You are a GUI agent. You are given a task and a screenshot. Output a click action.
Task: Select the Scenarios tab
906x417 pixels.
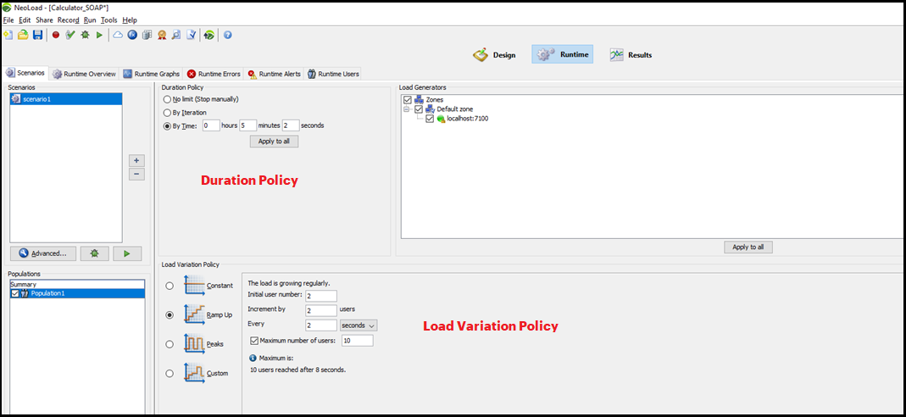[25, 74]
